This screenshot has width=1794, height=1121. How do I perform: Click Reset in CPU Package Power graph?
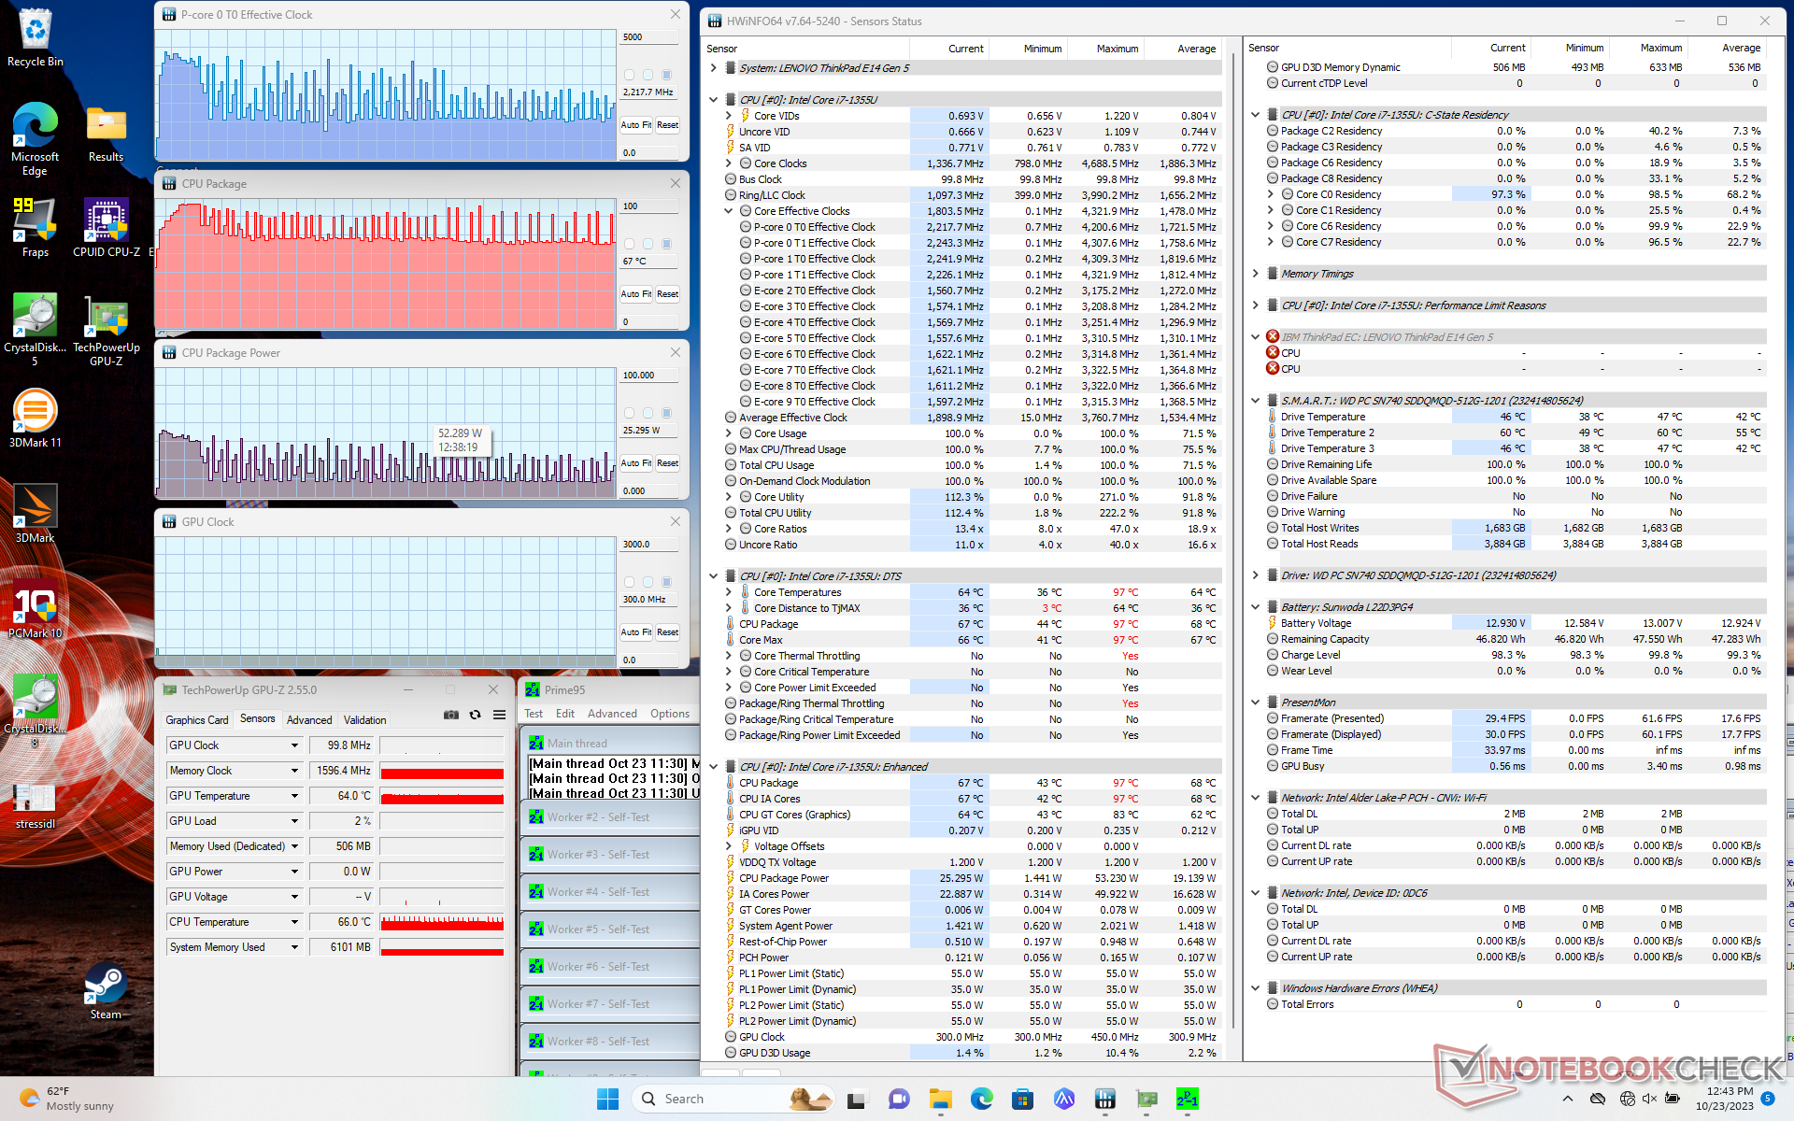[x=667, y=463]
